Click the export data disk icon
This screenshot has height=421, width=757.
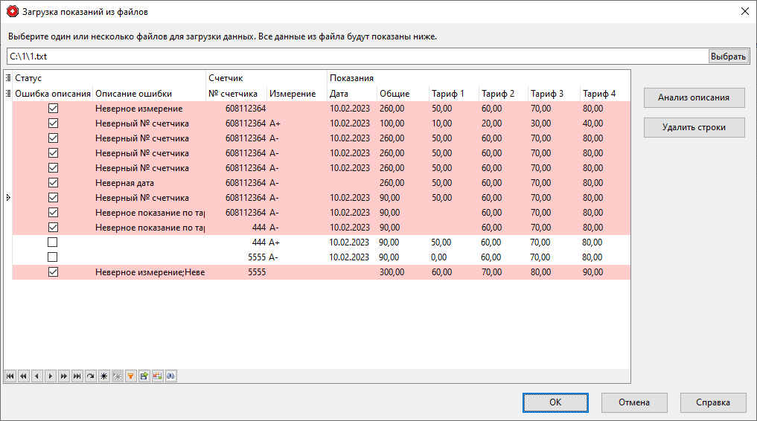point(144,376)
